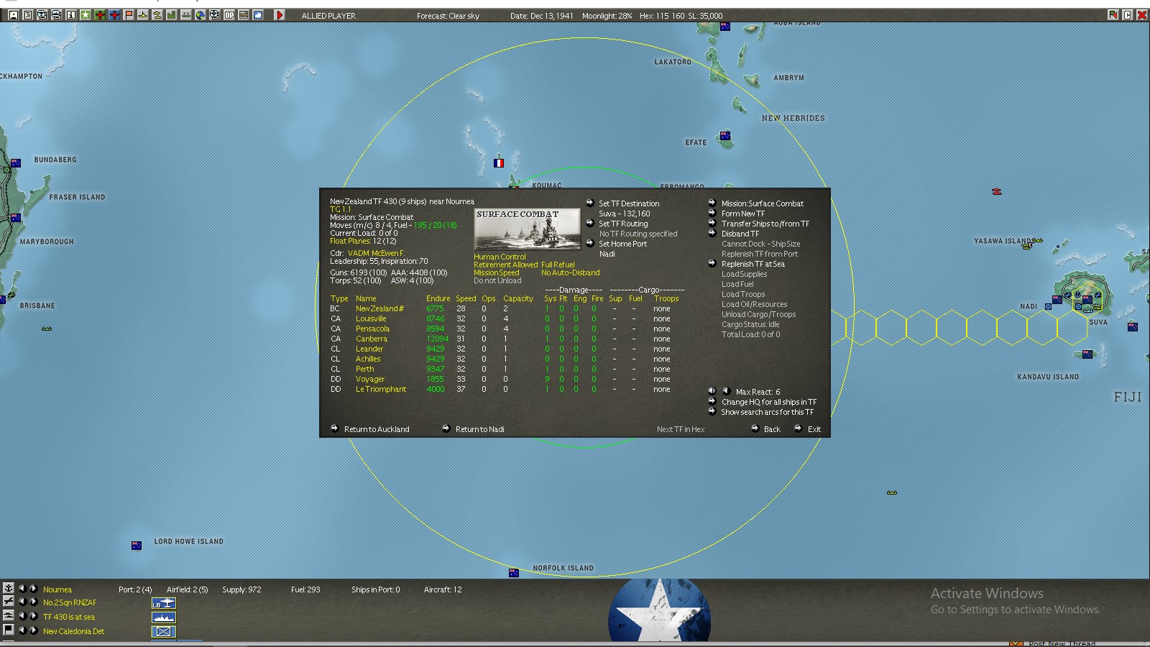Click the No.2 Sqn RNZAF bomber icon
The image size is (1150, 647).
point(164,603)
